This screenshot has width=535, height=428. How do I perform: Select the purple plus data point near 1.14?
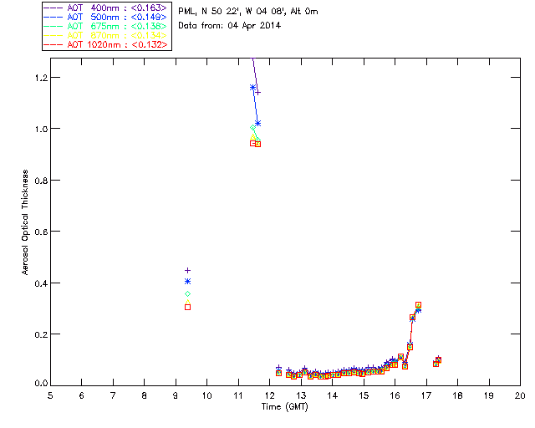(258, 93)
